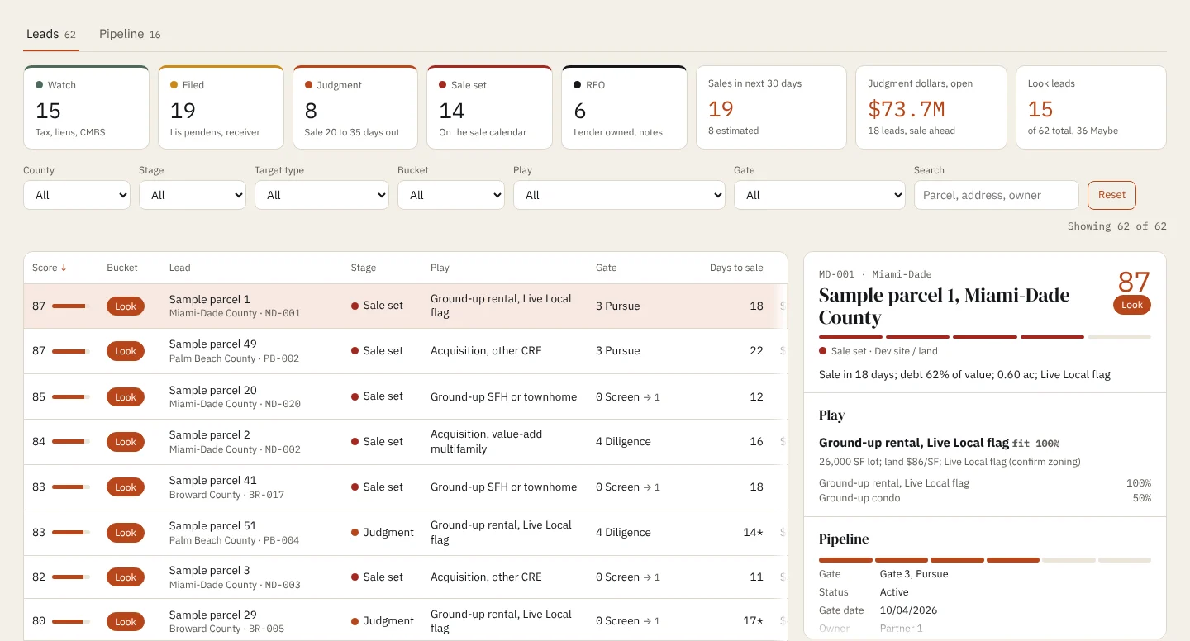Screen dimensions: 1190x641
Task: Select the REO lender owned card
Action: pos(624,107)
